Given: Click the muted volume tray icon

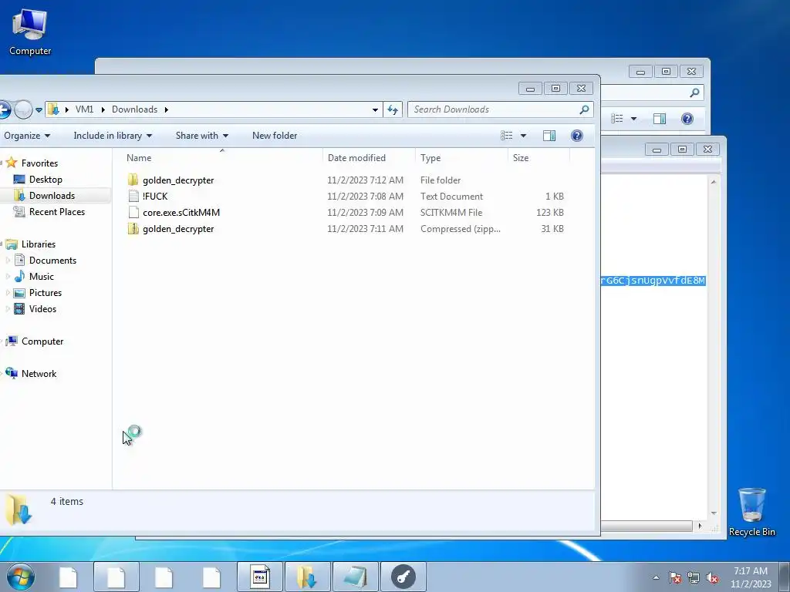Looking at the screenshot, I should [x=712, y=577].
